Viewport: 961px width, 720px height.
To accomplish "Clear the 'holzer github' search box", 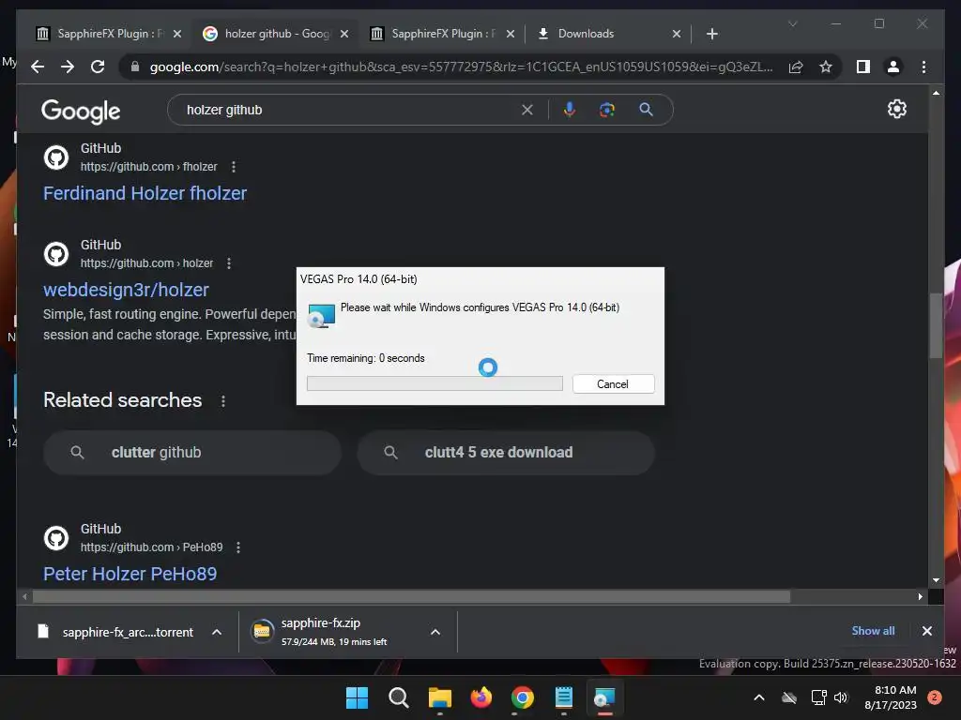I will [x=527, y=110].
